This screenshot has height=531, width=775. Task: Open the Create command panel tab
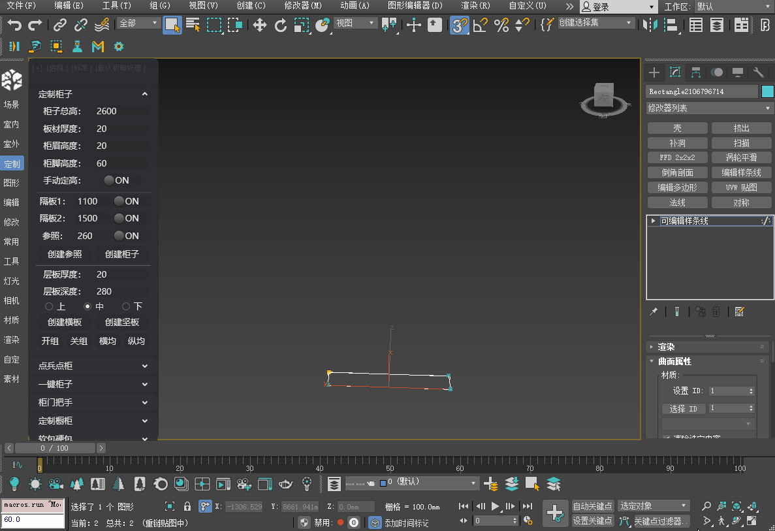pyautogui.click(x=654, y=72)
